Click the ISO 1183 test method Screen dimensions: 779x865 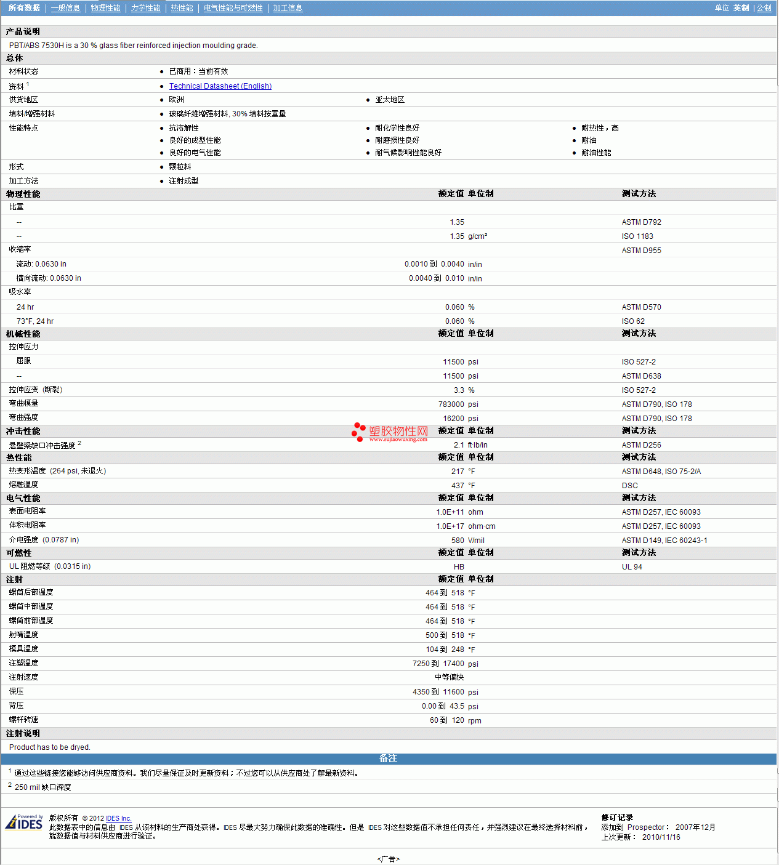pos(637,236)
